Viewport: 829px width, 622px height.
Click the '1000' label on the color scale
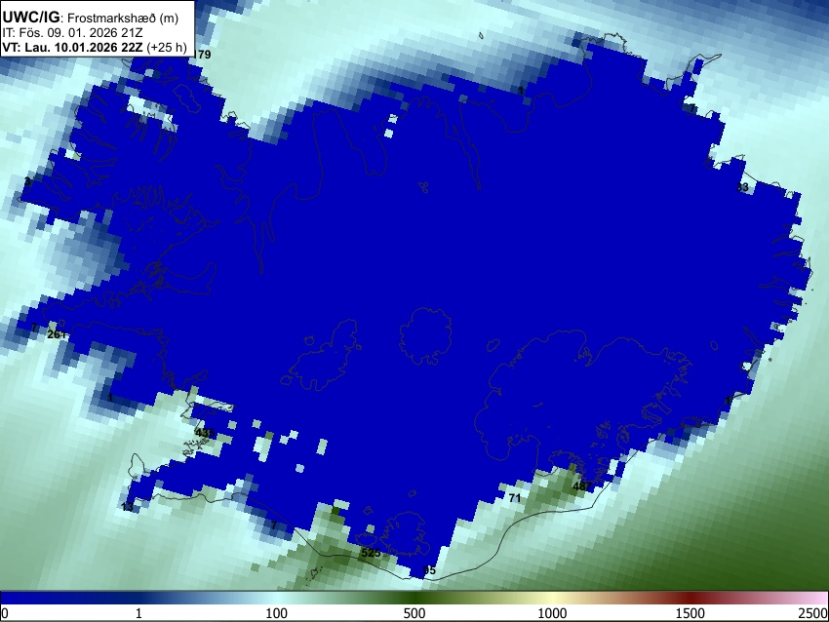click(x=552, y=613)
